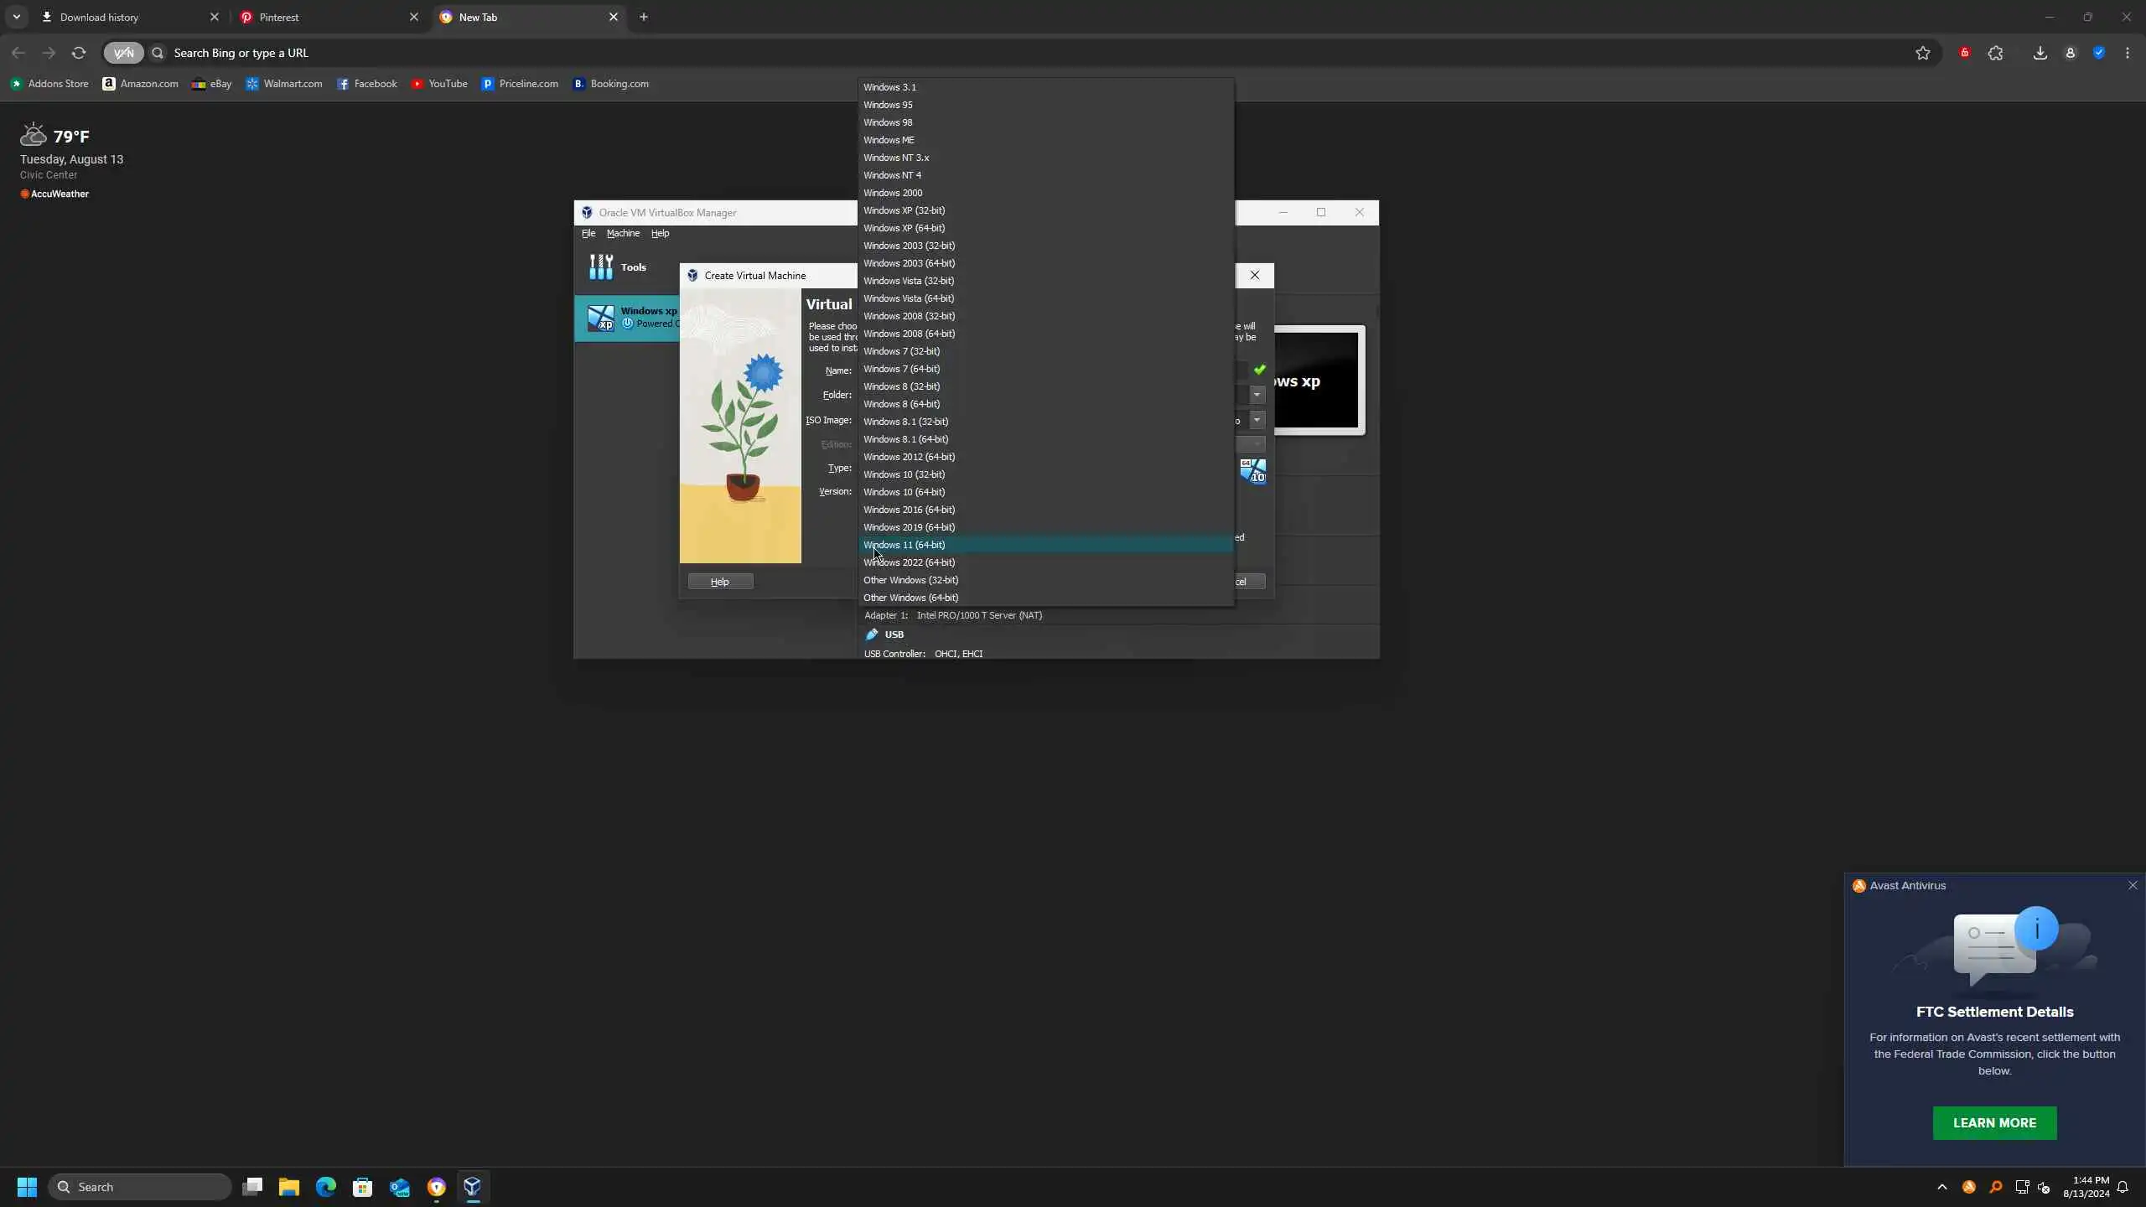Click VirtualBox icon in the taskbar

point(473,1186)
